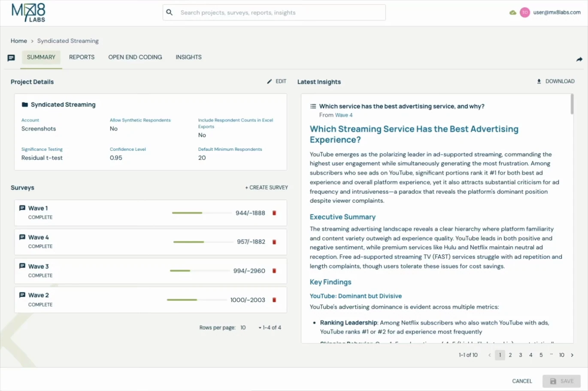
Task: Open the Open End Coding tab
Action: click(135, 57)
